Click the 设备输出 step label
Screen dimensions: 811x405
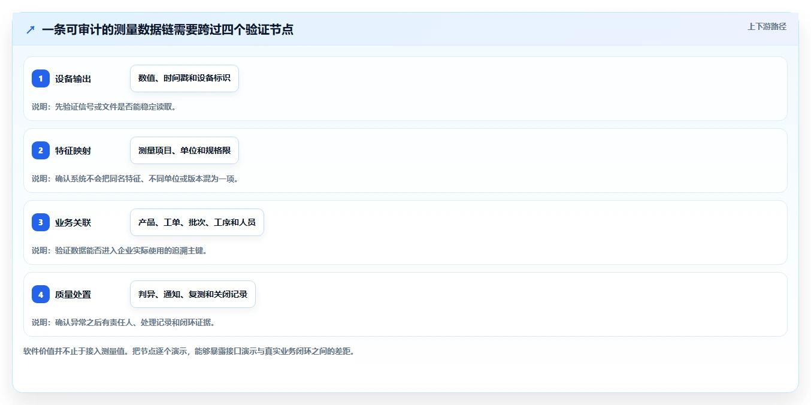coord(73,78)
